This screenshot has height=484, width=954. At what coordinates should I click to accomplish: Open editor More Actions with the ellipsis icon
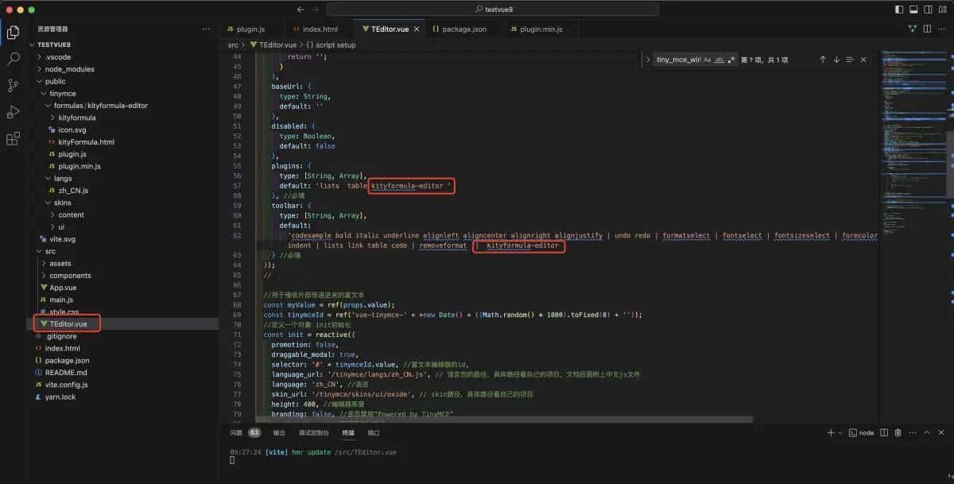[944, 29]
